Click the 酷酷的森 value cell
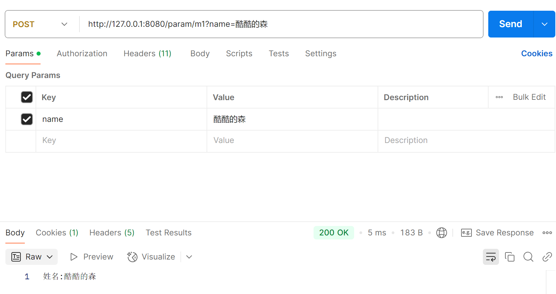The width and height of the screenshot is (556, 294). coord(292,119)
